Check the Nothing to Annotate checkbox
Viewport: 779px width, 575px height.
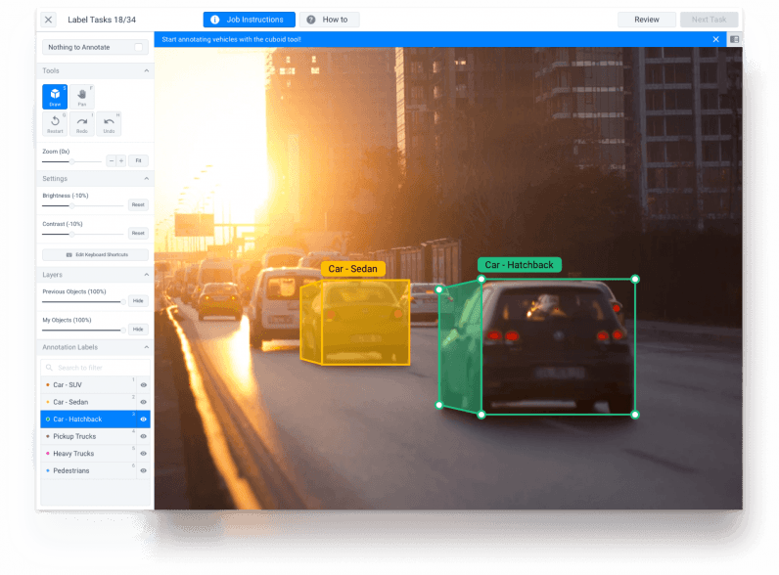click(x=139, y=47)
